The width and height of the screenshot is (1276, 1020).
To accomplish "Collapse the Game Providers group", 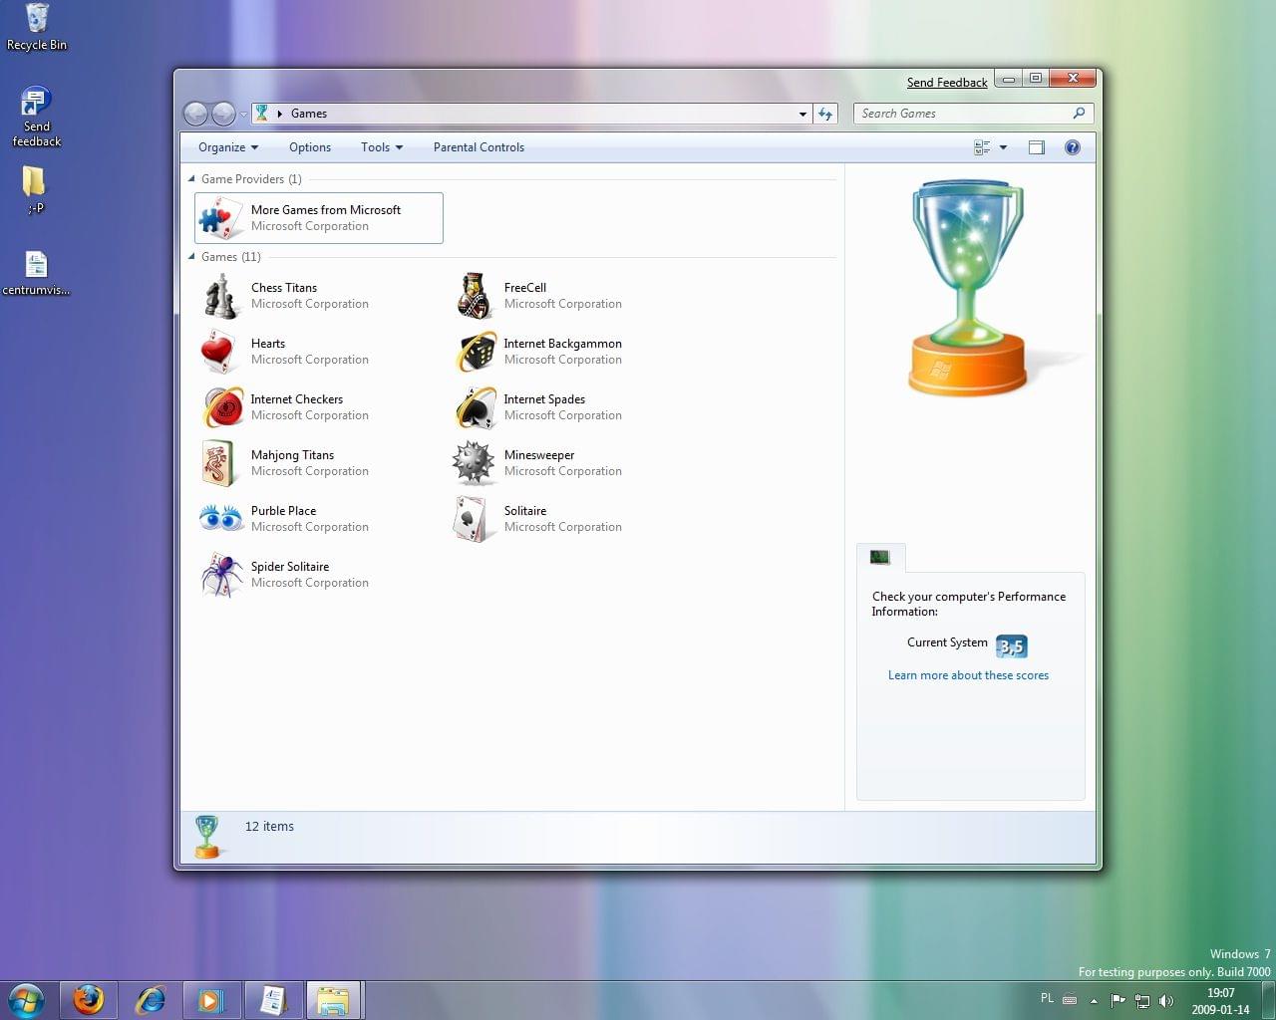I will 191,179.
